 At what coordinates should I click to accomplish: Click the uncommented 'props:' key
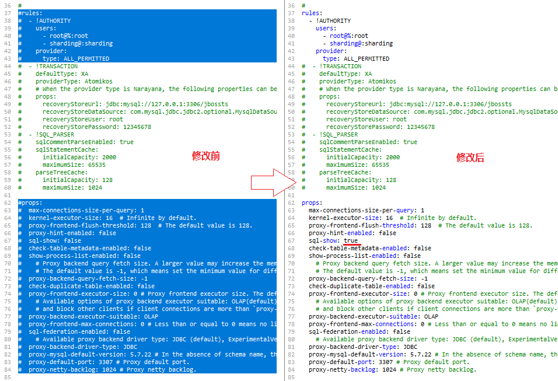[312, 203]
